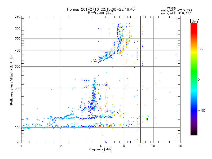This screenshot has height=159, width=212.
Task: Click the '[deg]' colorbar unit label
Action: click(195, 21)
